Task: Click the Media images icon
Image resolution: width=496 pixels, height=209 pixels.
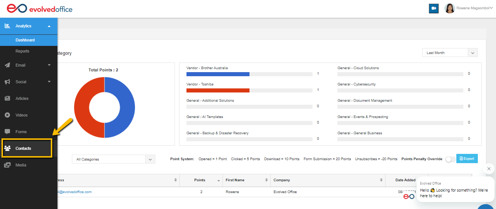Action: 7,165
